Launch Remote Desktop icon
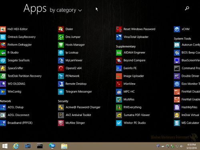 click(61, 84)
